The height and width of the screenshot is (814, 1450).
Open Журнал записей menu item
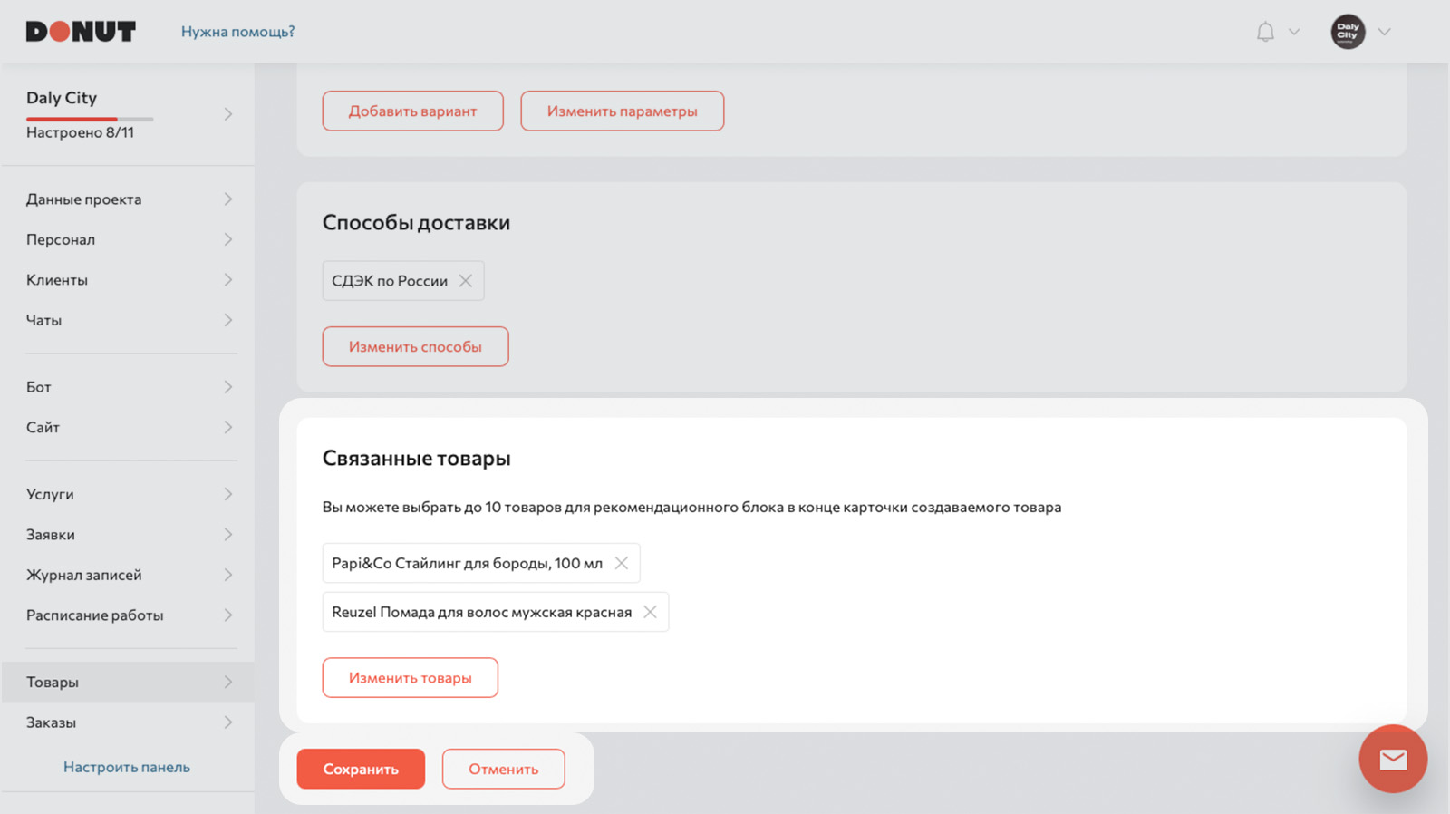129,575
